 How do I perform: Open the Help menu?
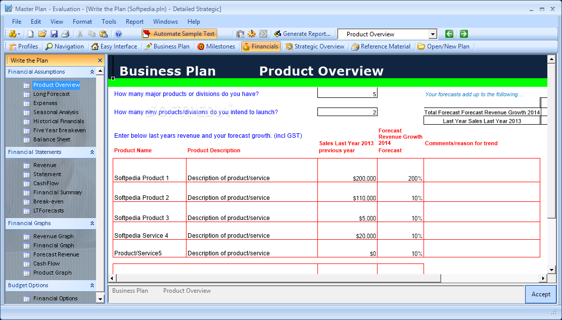coord(194,22)
